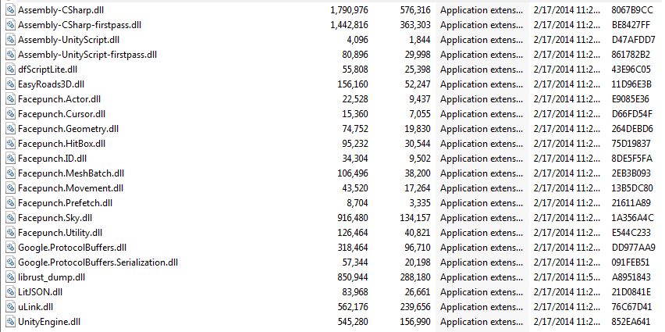Select the dfScriptLite.dll file name
665x332 pixels.
pos(48,70)
